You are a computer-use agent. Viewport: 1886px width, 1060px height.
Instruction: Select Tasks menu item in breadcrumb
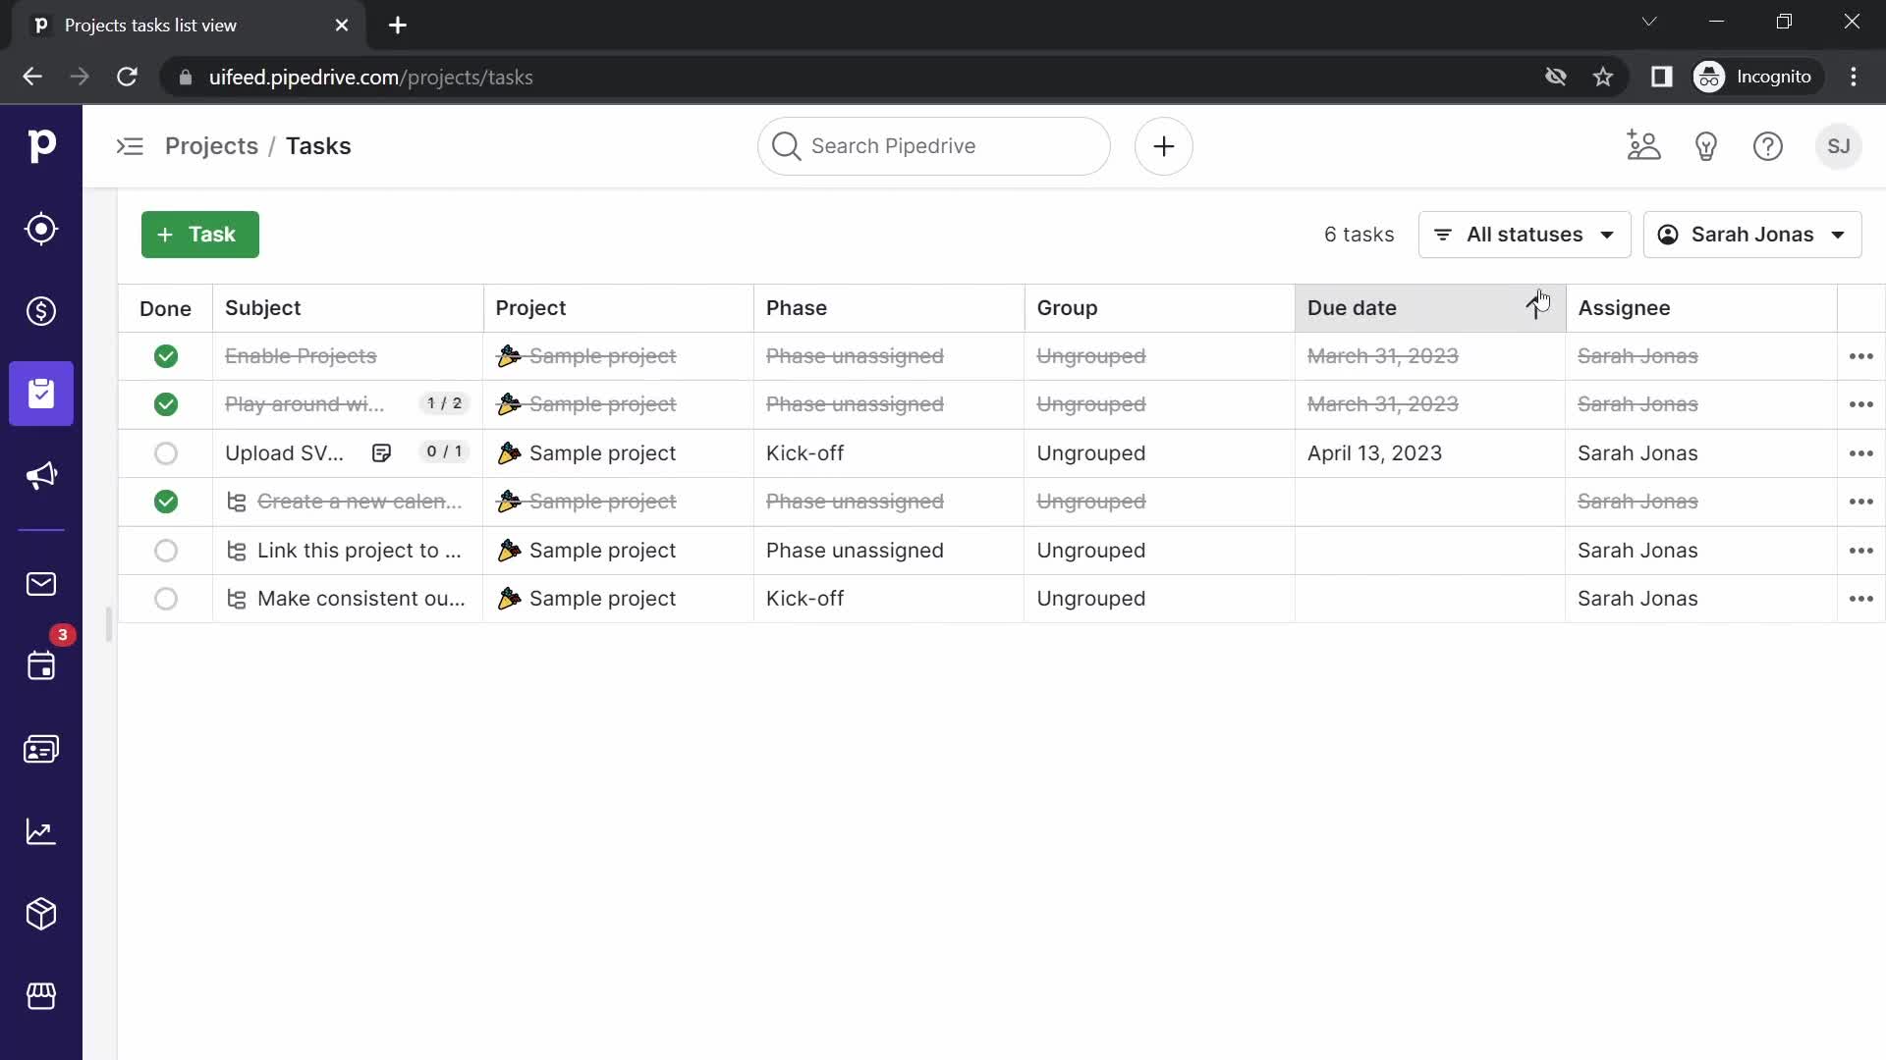tap(318, 145)
